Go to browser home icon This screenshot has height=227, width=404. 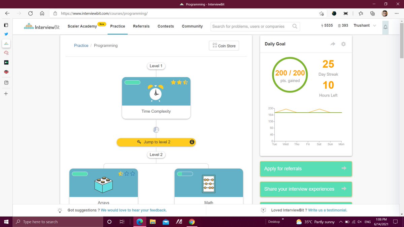(x=42, y=13)
